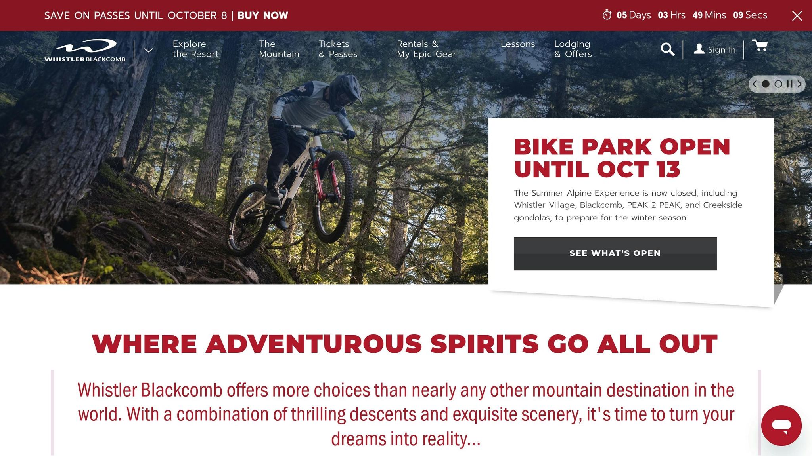812x456 pixels.
Task: Select the first carousel slide dot
Action: point(766,84)
